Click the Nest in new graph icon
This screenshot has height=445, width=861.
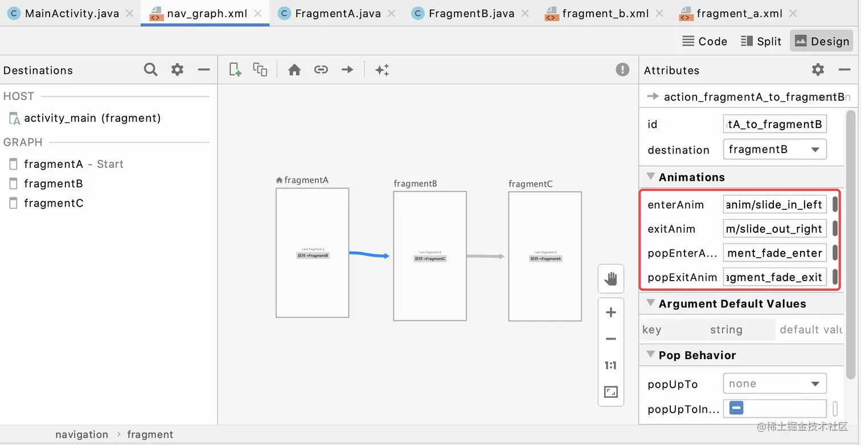click(260, 69)
